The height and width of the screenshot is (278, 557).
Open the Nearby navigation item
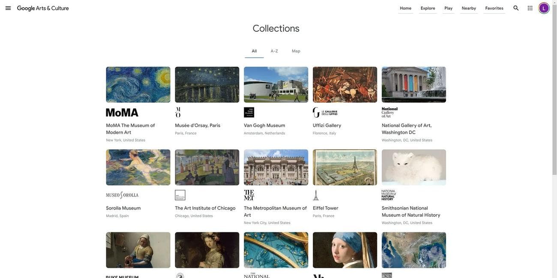(x=469, y=8)
